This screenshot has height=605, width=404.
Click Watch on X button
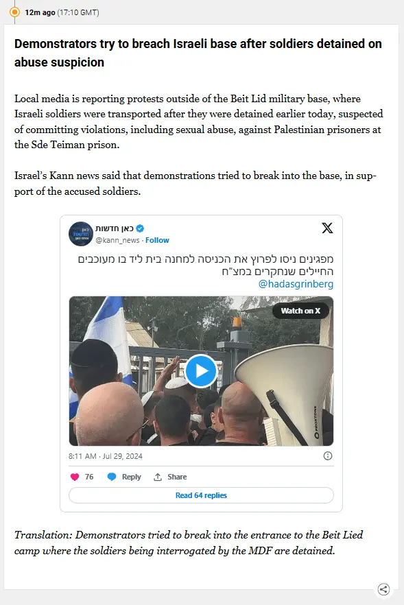point(300,311)
